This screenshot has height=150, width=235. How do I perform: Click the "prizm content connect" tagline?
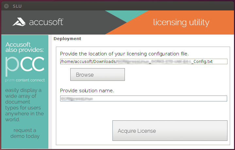tap(25, 80)
